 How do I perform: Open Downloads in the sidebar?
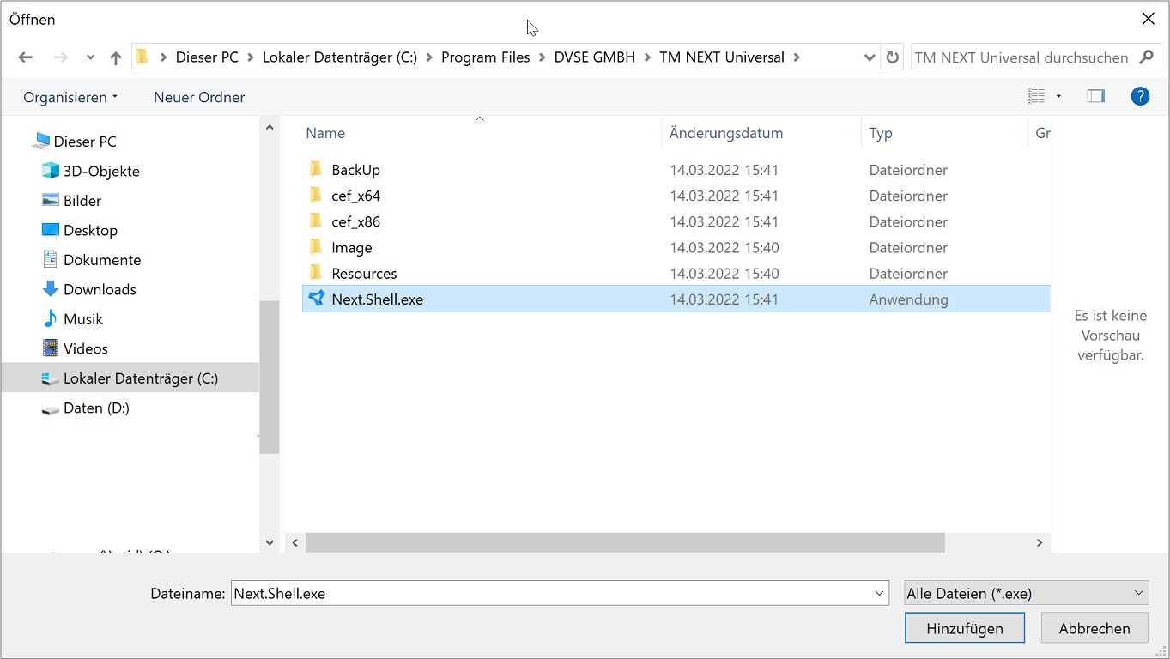point(100,289)
